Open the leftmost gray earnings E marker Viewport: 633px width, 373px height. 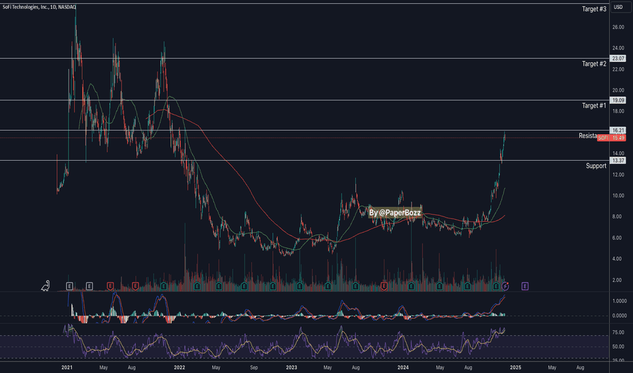69,286
